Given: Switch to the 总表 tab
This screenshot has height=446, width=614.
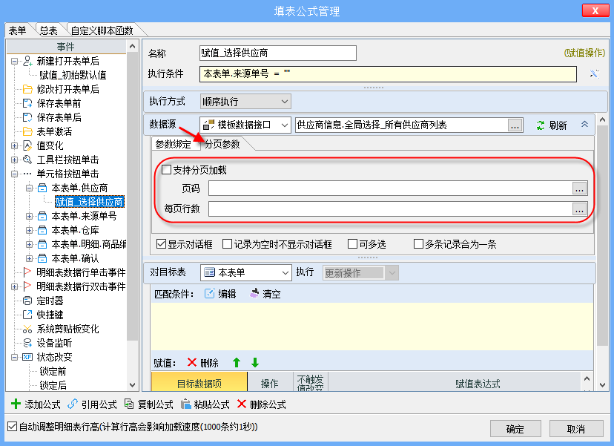Looking at the screenshot, I should tap(48, 30).
